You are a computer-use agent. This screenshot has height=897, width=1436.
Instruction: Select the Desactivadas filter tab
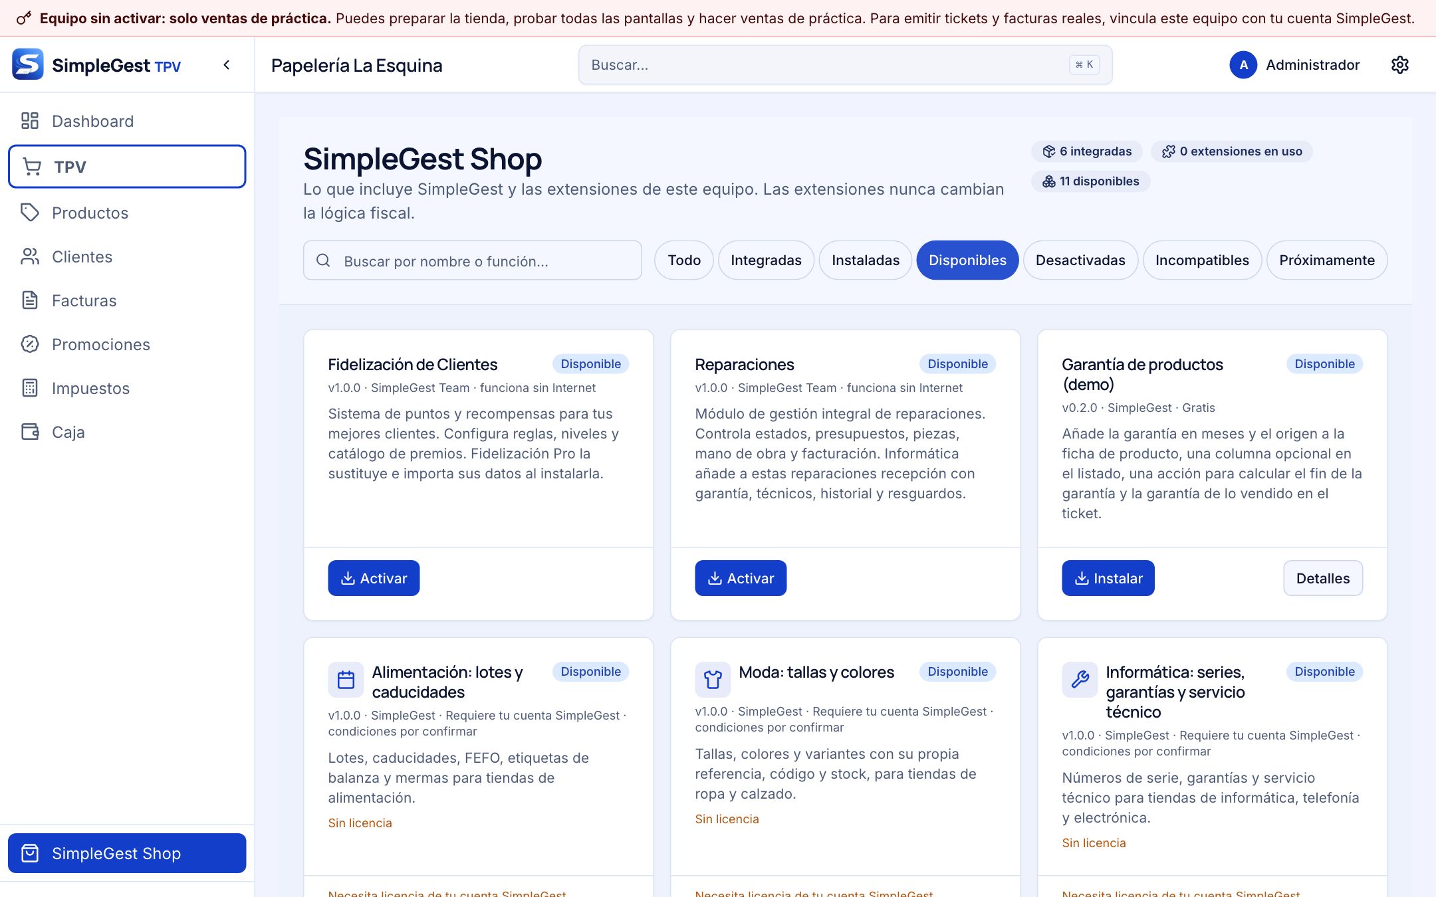point(1080,260)
